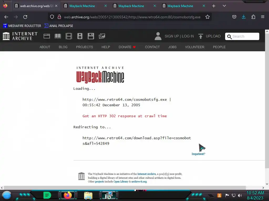The height and width of the screenshot is (201, 269).
Task: Click the UPLOAD link
Action: [209, 36]
